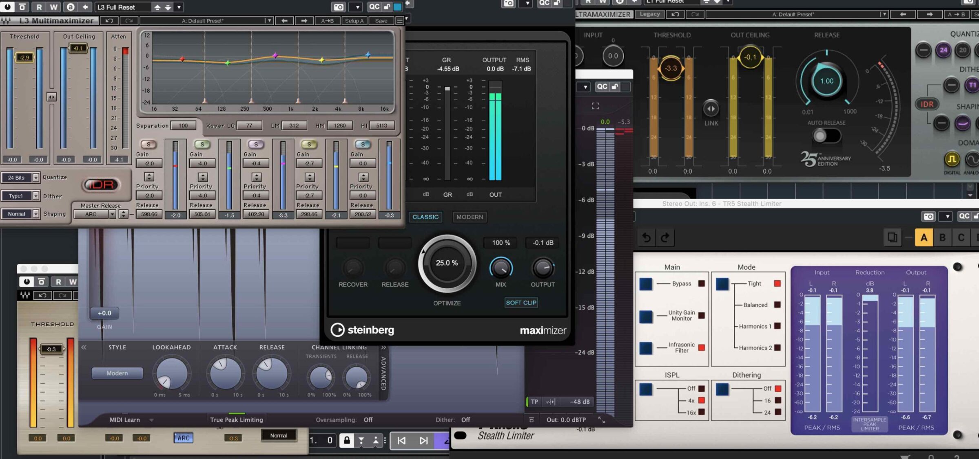
Task: Open the L3 Multimaximizer hamburger menu
Action: click(x=400, y=21)
